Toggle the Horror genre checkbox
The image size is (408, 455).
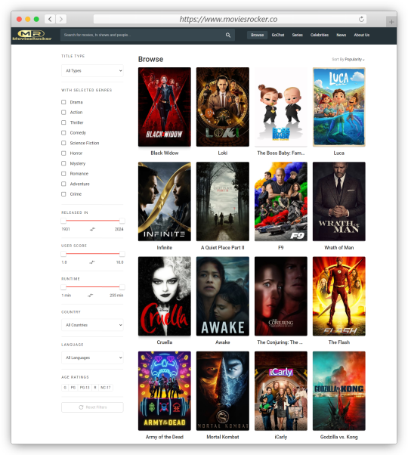pyautogui.click(x=63, y=153)
